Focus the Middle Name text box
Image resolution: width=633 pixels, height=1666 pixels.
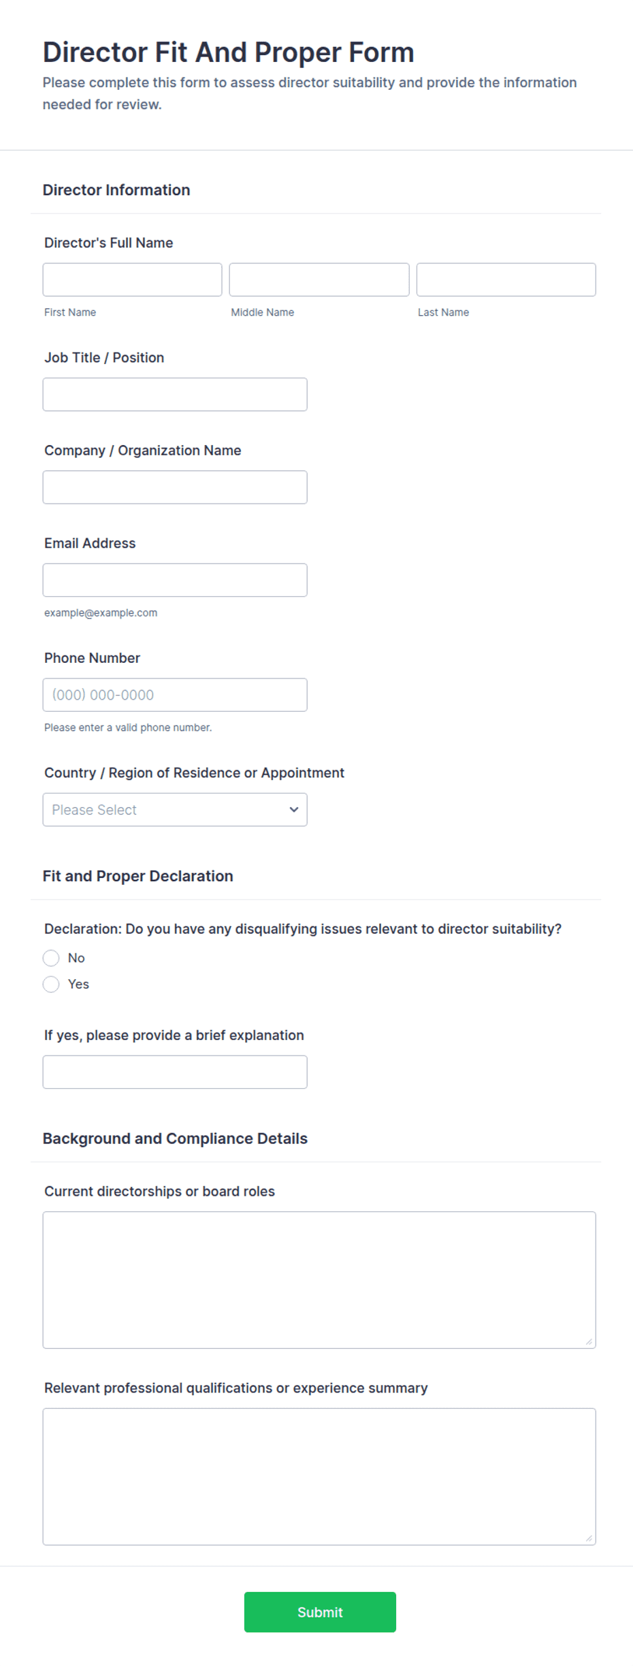319,280
